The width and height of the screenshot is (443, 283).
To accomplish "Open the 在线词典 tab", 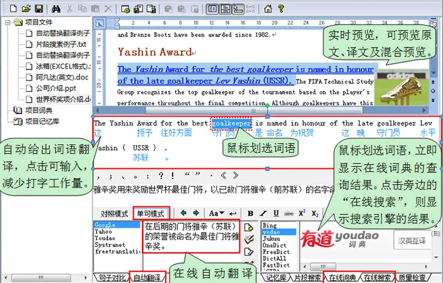I will [342, 278].
